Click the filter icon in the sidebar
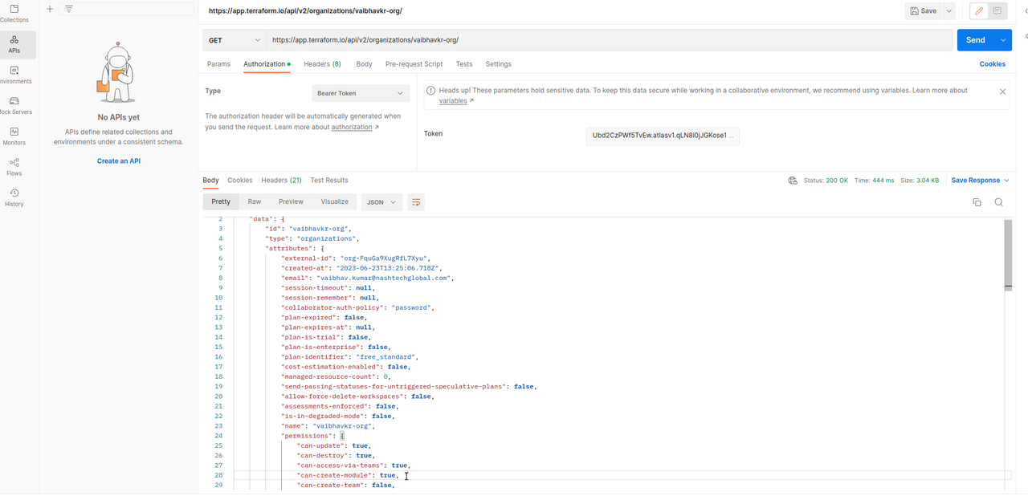Viewport: 1028px width, 496px height. pos(69,9)
